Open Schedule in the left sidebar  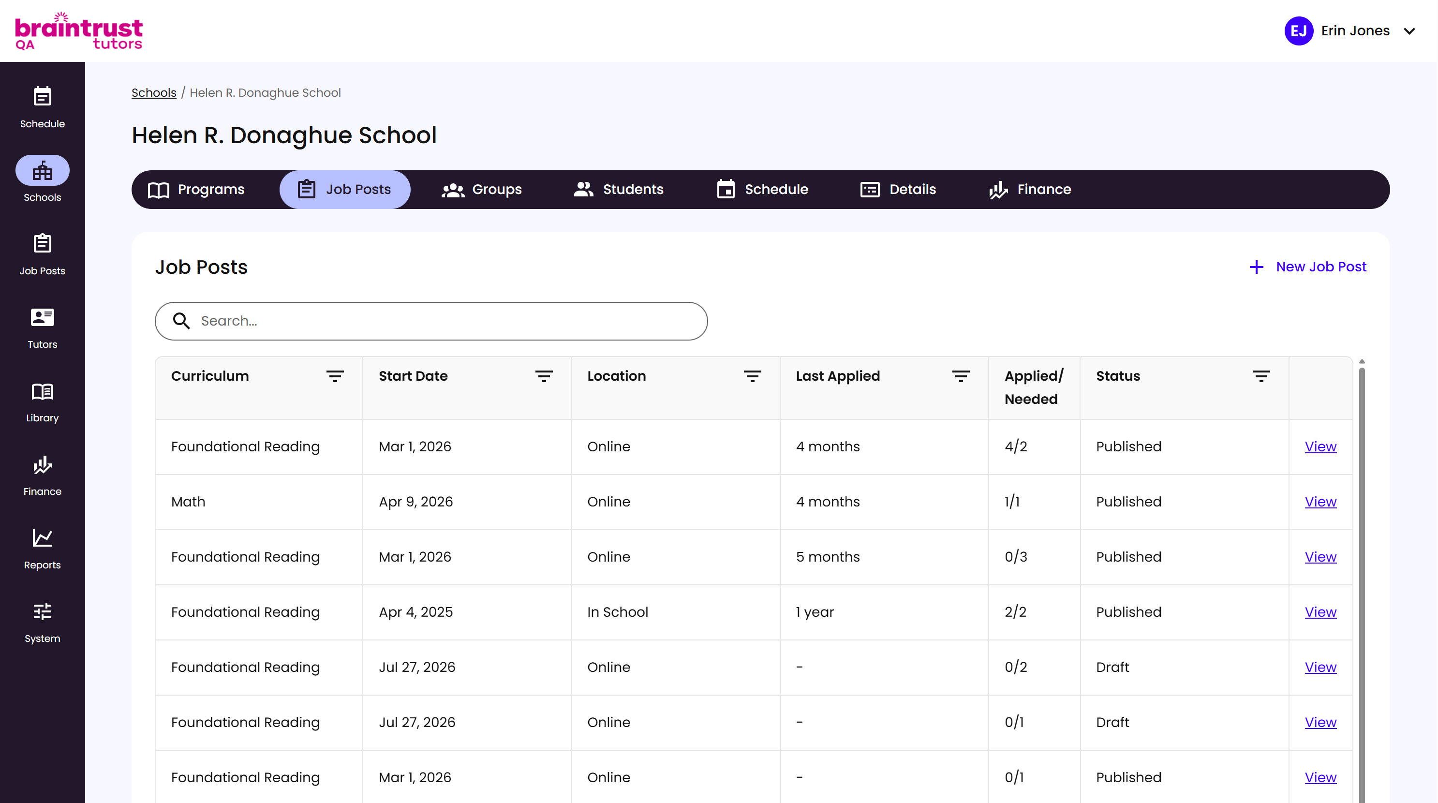(x=43, y=107)
